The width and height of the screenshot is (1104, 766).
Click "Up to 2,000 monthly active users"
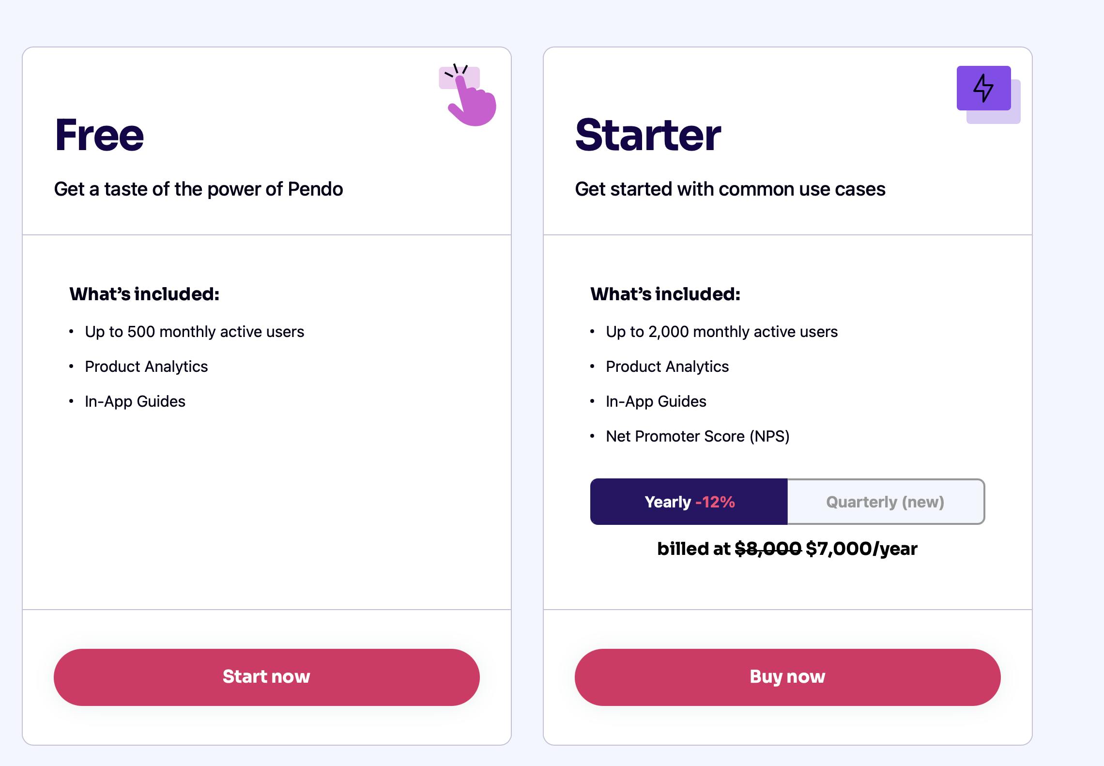pos(721,332)
